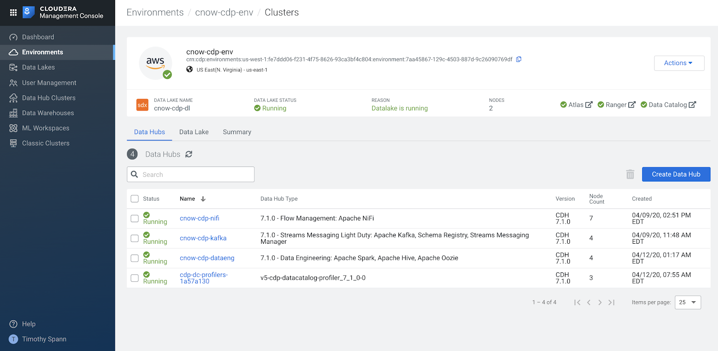The height and width of the screenshot is (351, 718).
Task: Click the Data Lakes sidebar icon
Action: [13, 67]
